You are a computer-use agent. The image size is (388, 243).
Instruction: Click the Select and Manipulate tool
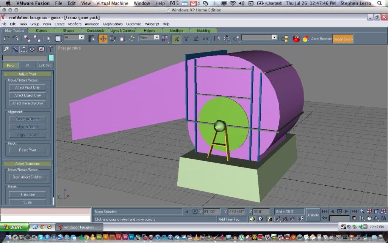(x=132, y=39)
